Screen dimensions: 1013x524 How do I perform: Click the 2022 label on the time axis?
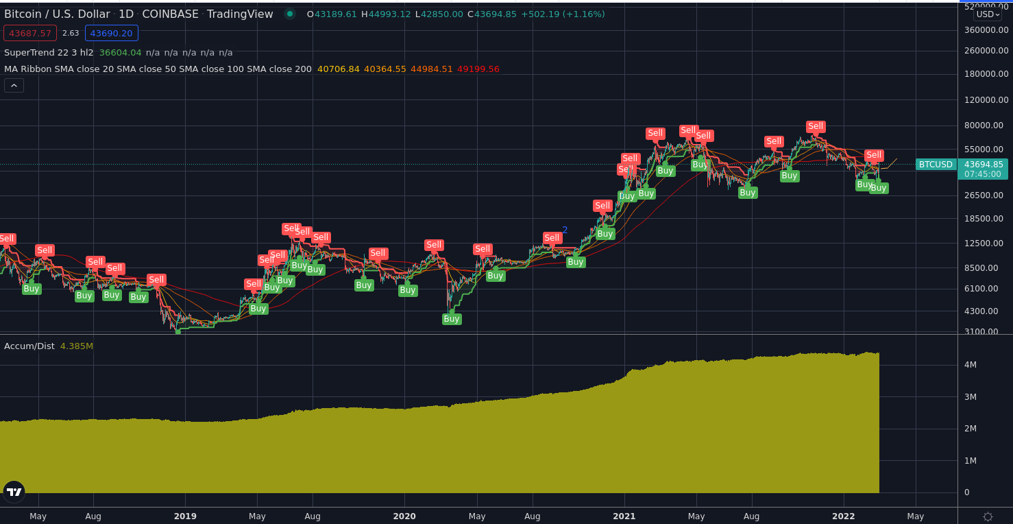pos(844,516)
